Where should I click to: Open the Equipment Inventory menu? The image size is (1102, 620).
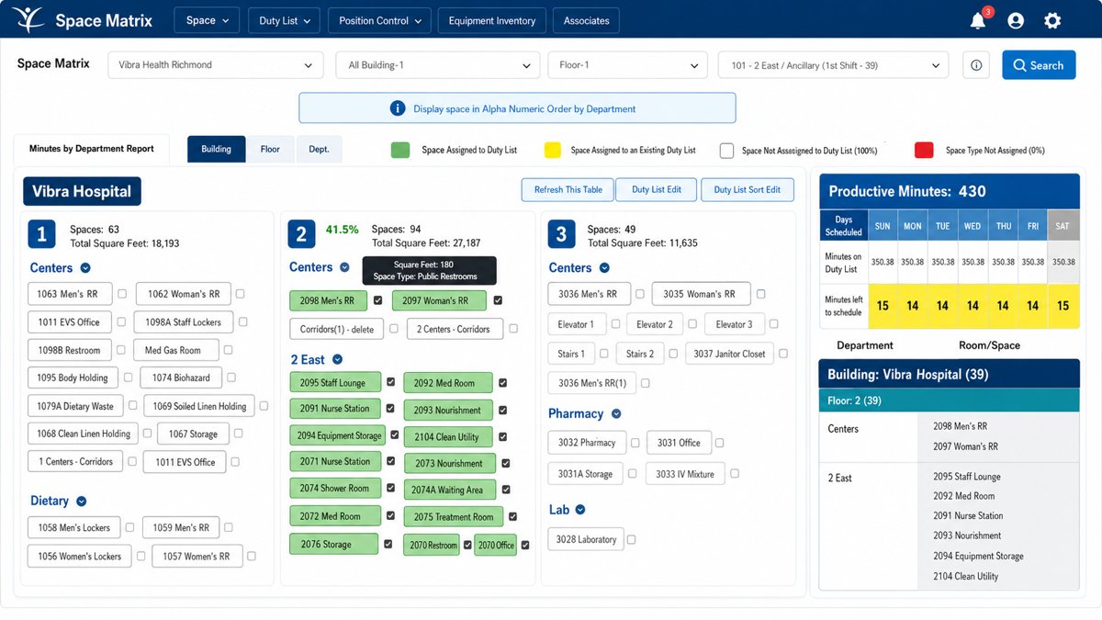pos(492,20)
